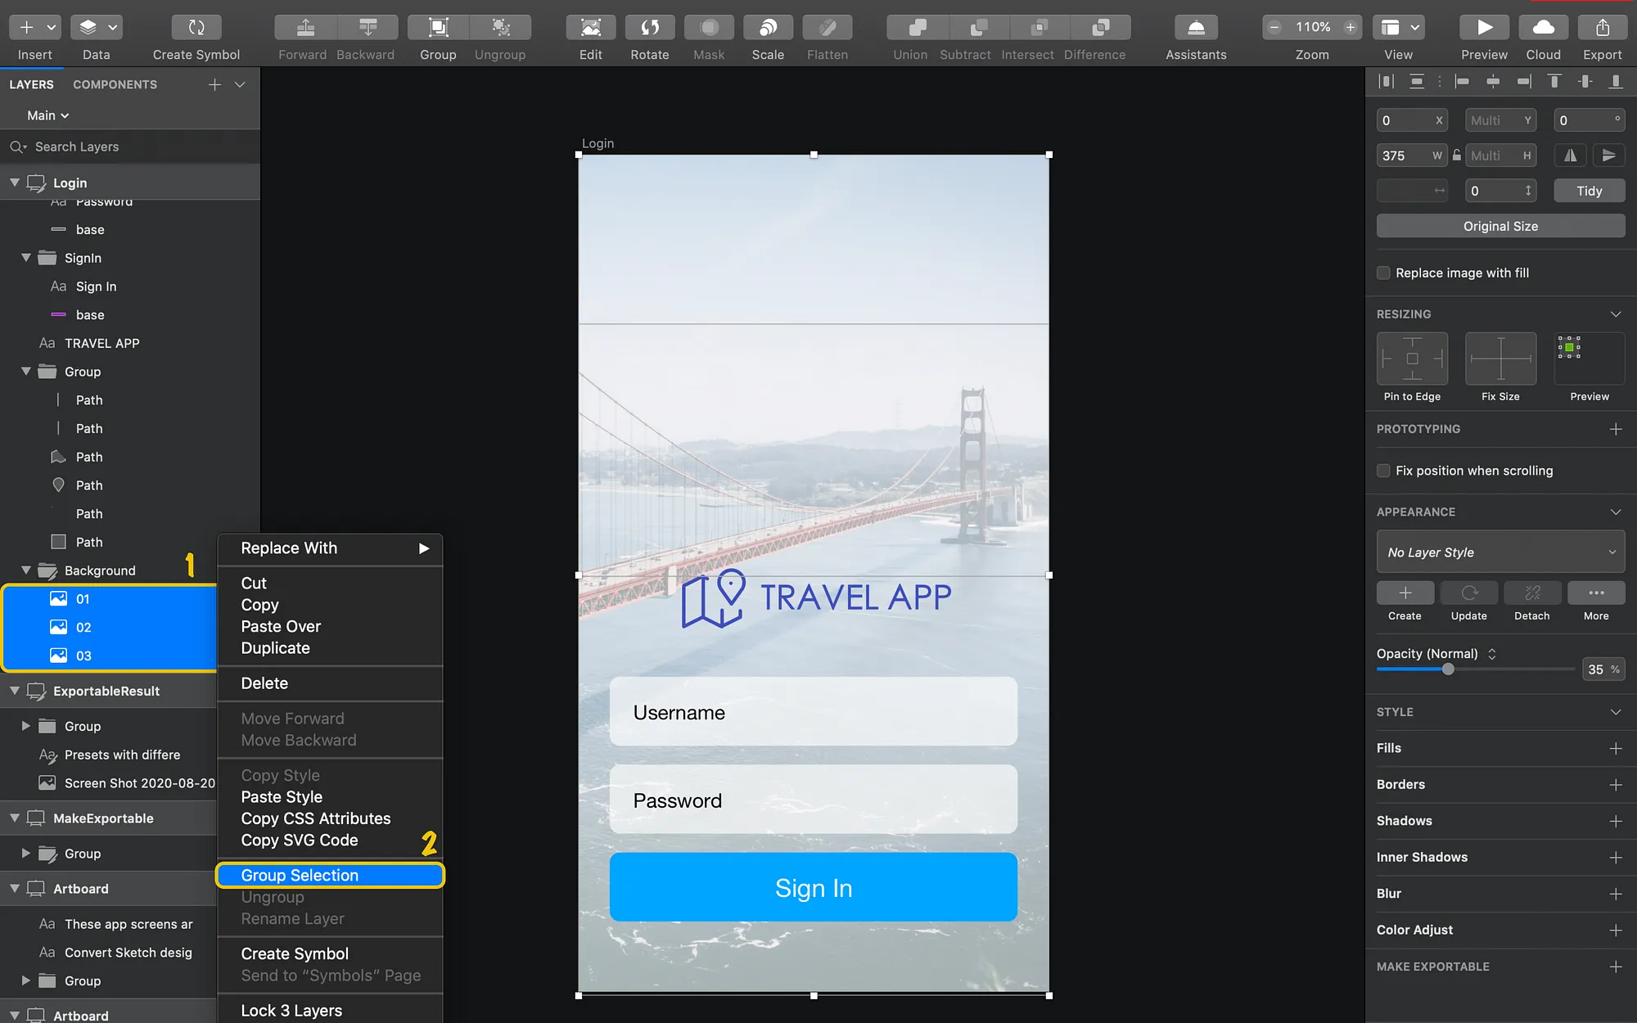Image resolution: width=1637 pixels, height=1023 pixels.
Task: Click the Ungroup toolbar icon
Action: coord(501,28)
